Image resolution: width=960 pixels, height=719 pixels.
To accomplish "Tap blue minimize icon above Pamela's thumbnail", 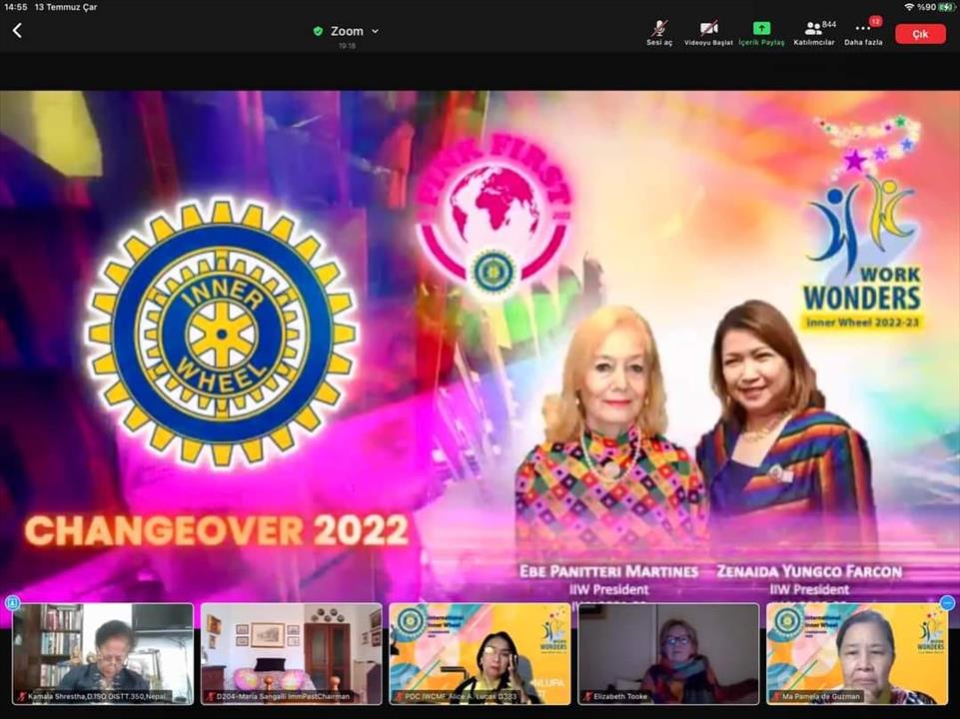I will tap(947, 603).
